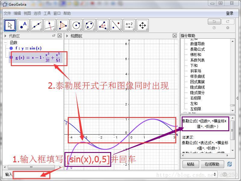Open Move tool dropdown arrow
The height and width of the screenshot is (181, 241).
tap(14, 30)
